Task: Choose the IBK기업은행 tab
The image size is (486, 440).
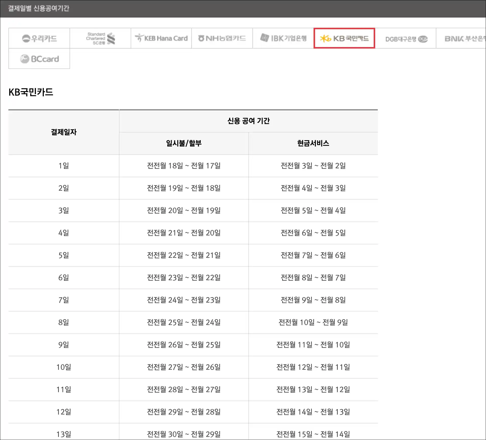Action: click(x=283, y=38)
